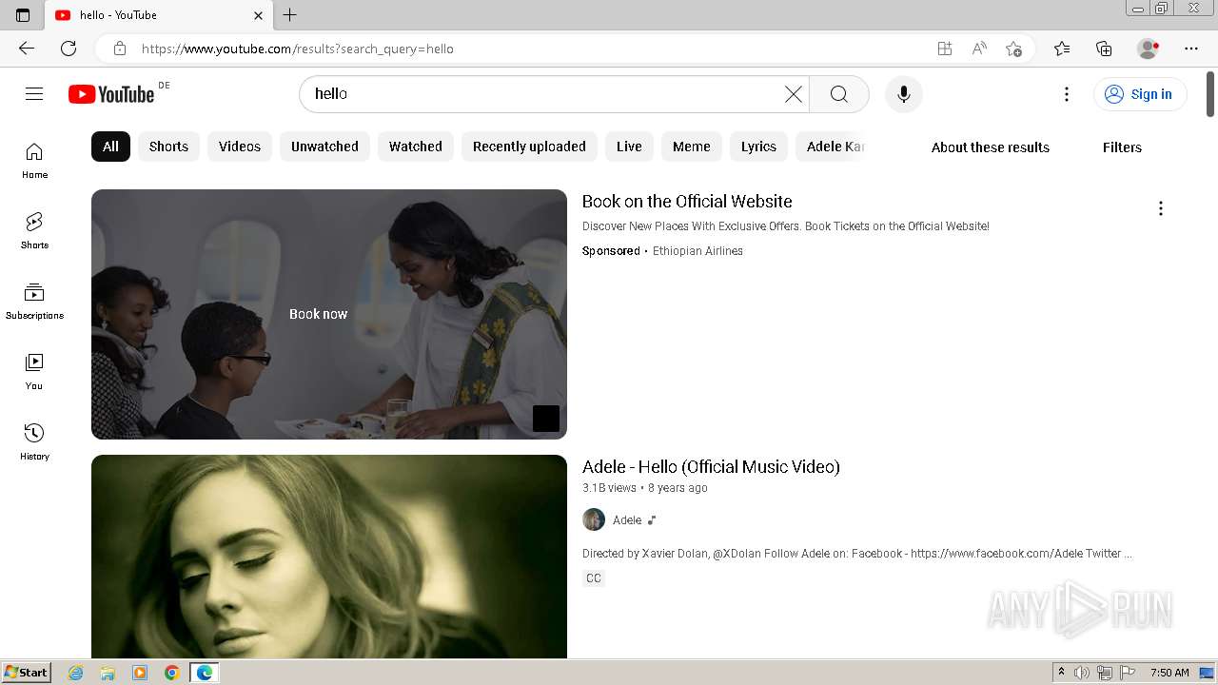This screenshot has height=685, width=1218.
Task: Open the volume control in system tray
Action: pyautogui.click(x=1082, y=673)
